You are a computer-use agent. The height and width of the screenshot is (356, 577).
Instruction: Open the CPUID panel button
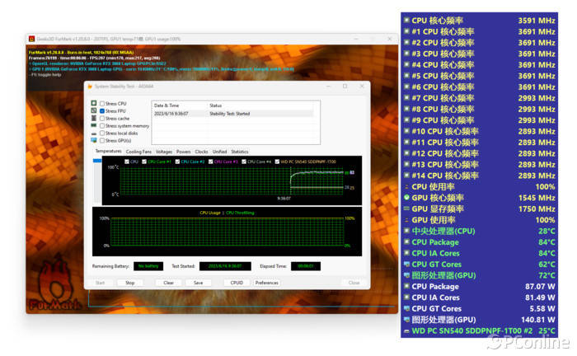237,283
